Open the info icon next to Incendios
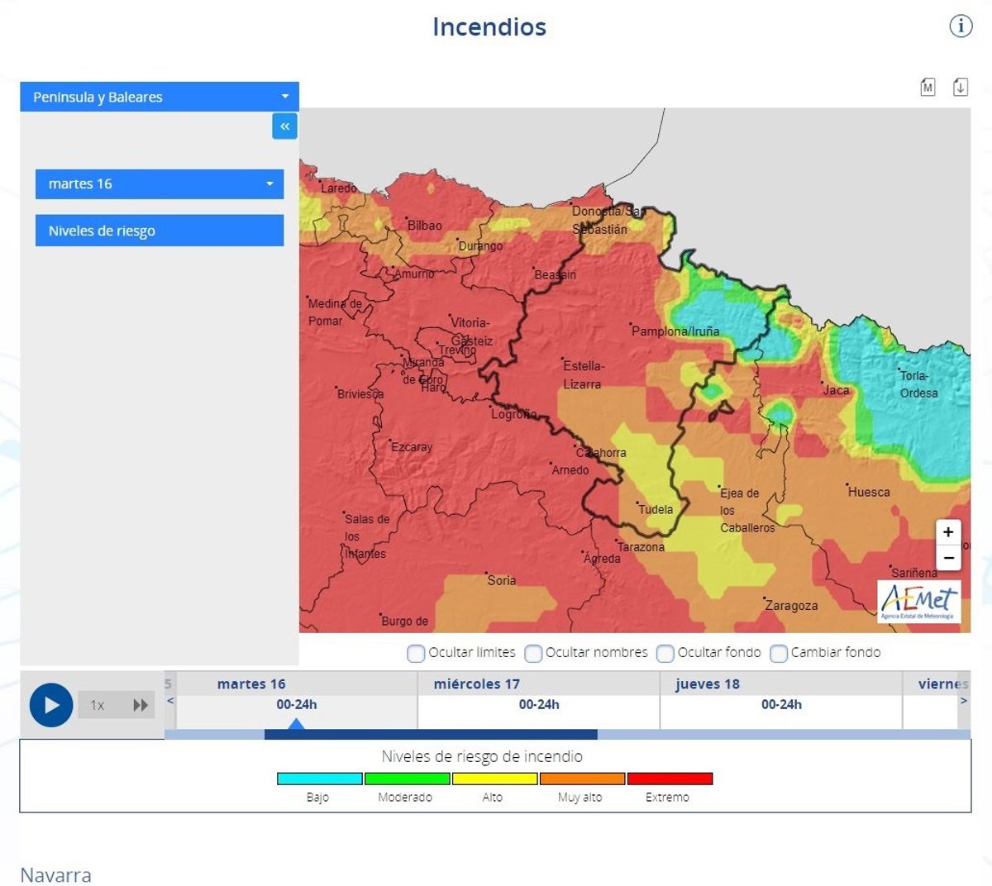 960,26
